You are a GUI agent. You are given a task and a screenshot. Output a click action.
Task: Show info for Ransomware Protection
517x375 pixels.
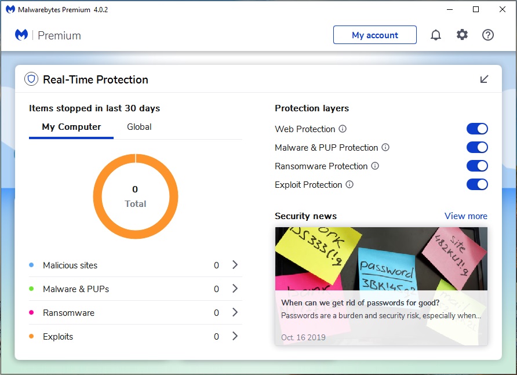pyautogui.click(x=375, y=166)
